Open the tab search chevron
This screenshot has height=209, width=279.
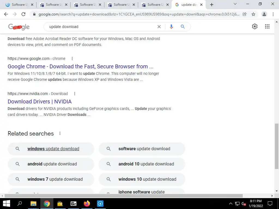click(235, 4)
